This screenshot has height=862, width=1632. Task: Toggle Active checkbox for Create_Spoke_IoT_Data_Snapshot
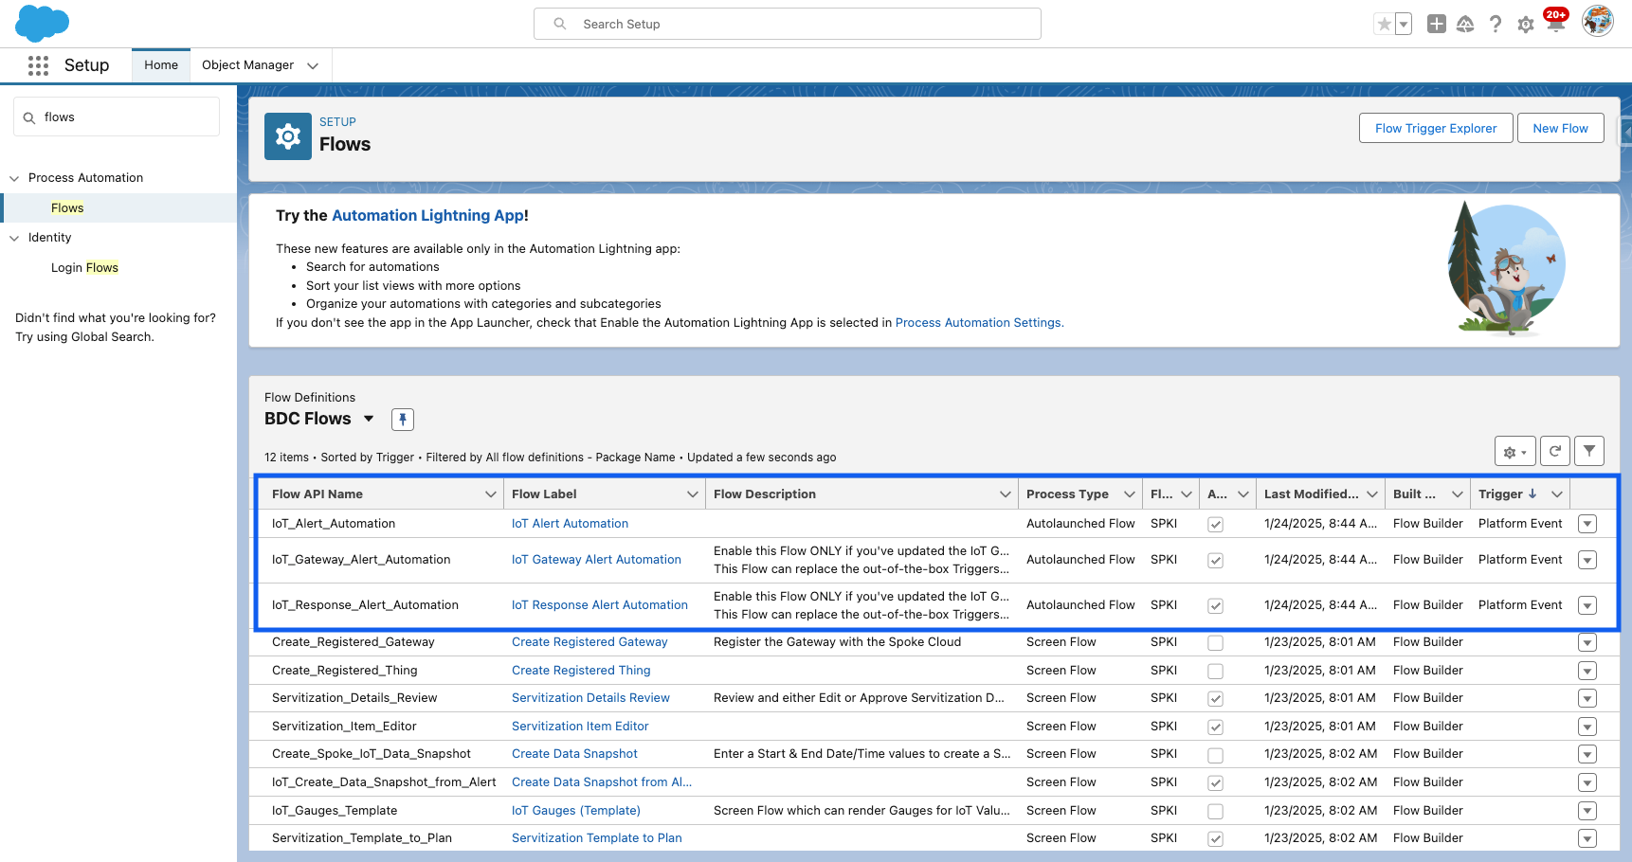coord(1215,755)
